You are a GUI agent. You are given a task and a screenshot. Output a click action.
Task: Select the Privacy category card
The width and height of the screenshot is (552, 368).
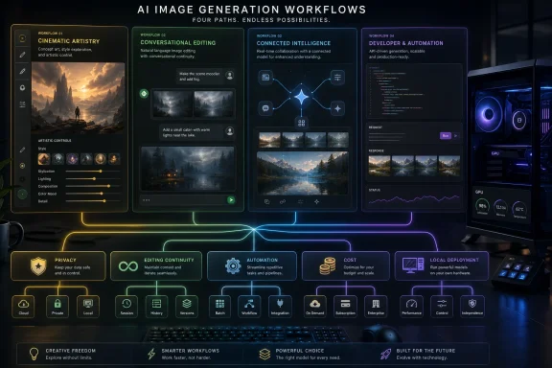[x=58, y=265]
